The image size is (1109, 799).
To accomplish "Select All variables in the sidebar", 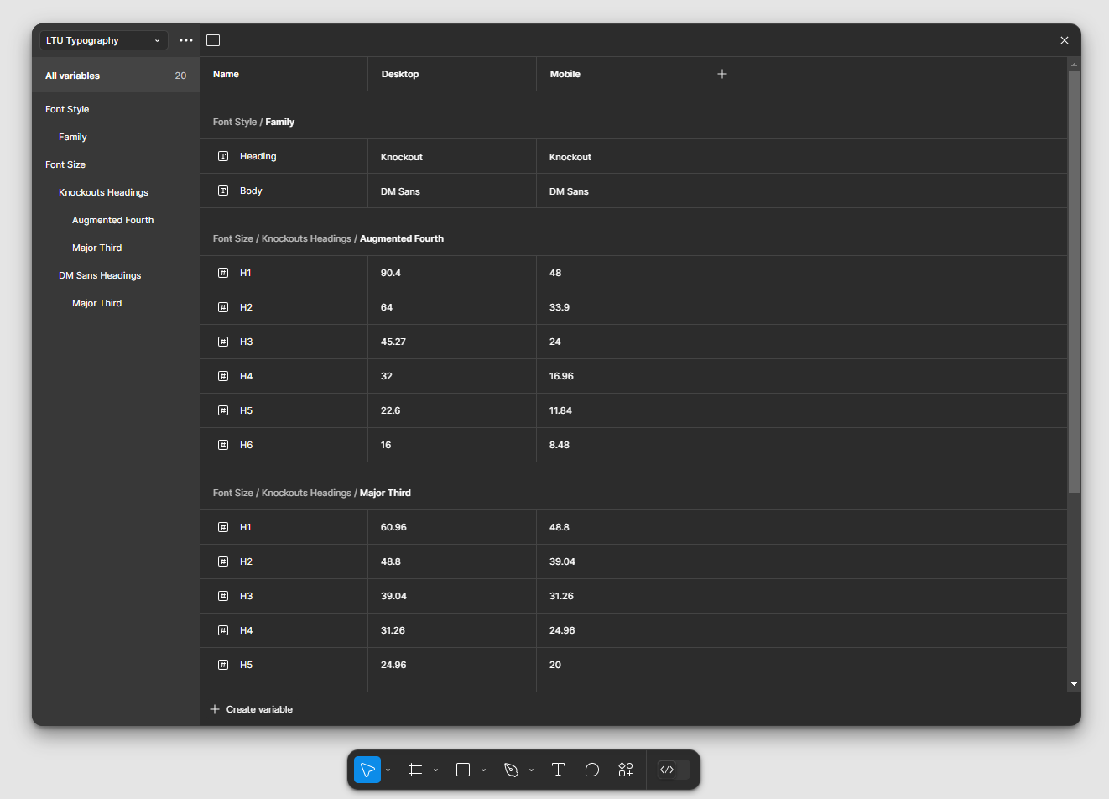I will point(72,75).
